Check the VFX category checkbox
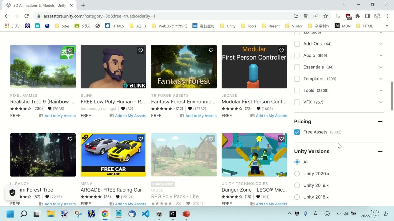Image resolution: width=394 pixels, height=221 pixels. pos(297,102)
